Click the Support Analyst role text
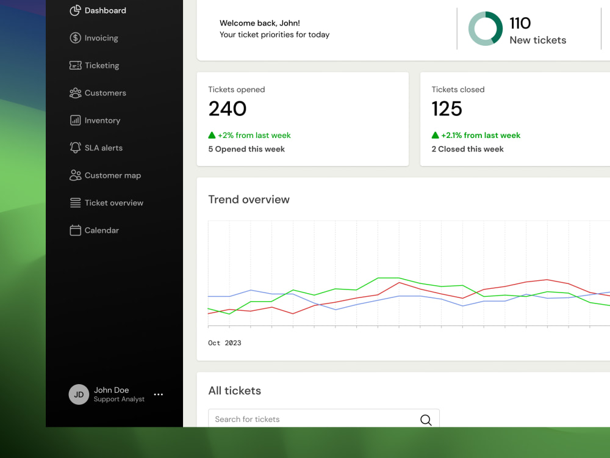Viewport: 610px width, 458px height. (x=119, y=399)
